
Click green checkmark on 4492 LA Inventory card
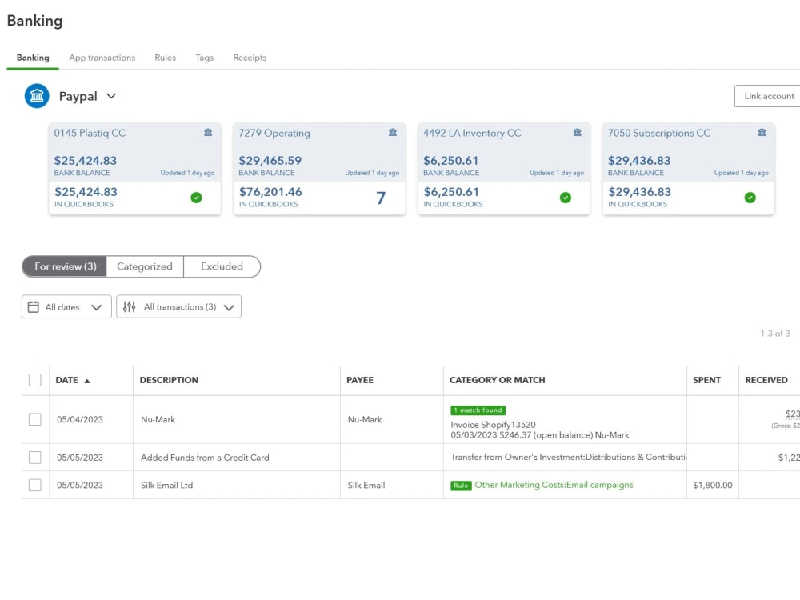tap(566, 198)
